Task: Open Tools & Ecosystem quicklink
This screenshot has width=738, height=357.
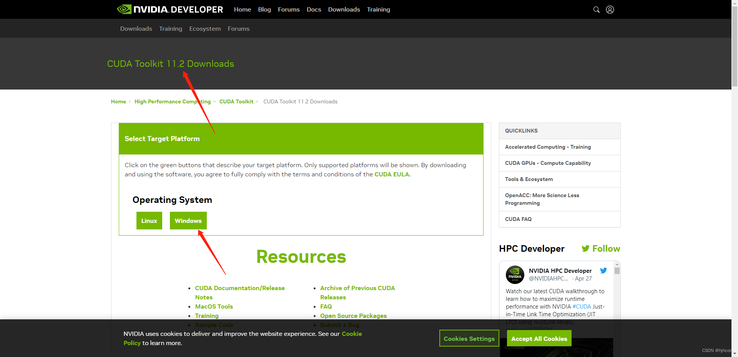Action: tap(560, 179)
